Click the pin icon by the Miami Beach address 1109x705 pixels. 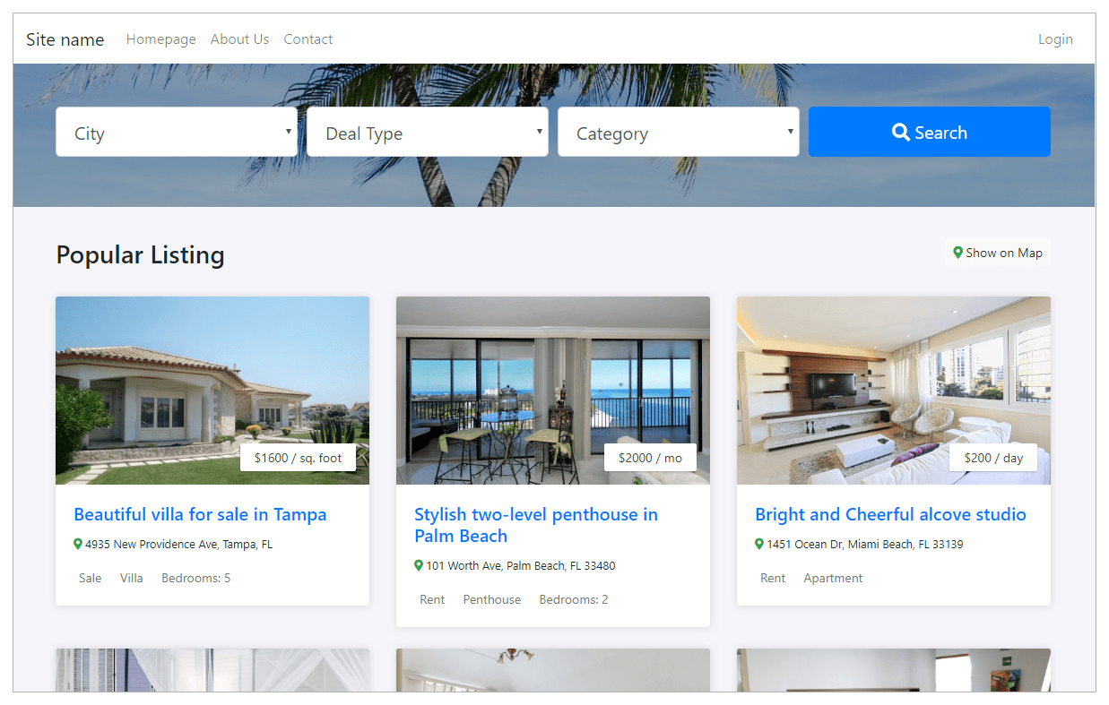point(759,544)
